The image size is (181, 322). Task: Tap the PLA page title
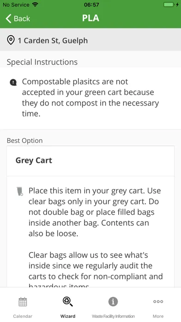tap(90, 19)
